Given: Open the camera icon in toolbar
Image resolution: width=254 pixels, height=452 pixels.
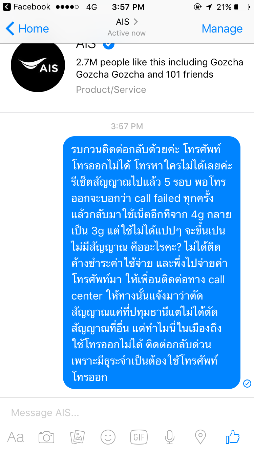Looking at the screenshot, I should pos(46,437).
